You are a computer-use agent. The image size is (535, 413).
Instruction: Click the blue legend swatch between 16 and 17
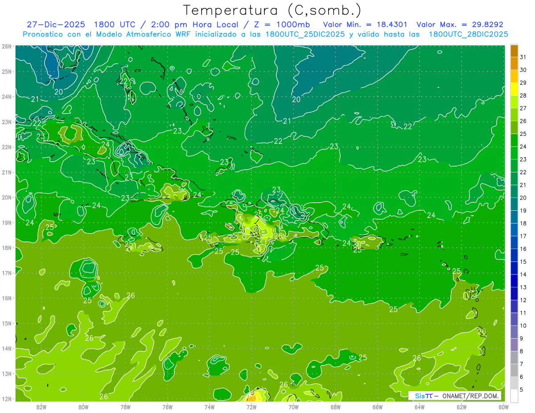(514, 242)
